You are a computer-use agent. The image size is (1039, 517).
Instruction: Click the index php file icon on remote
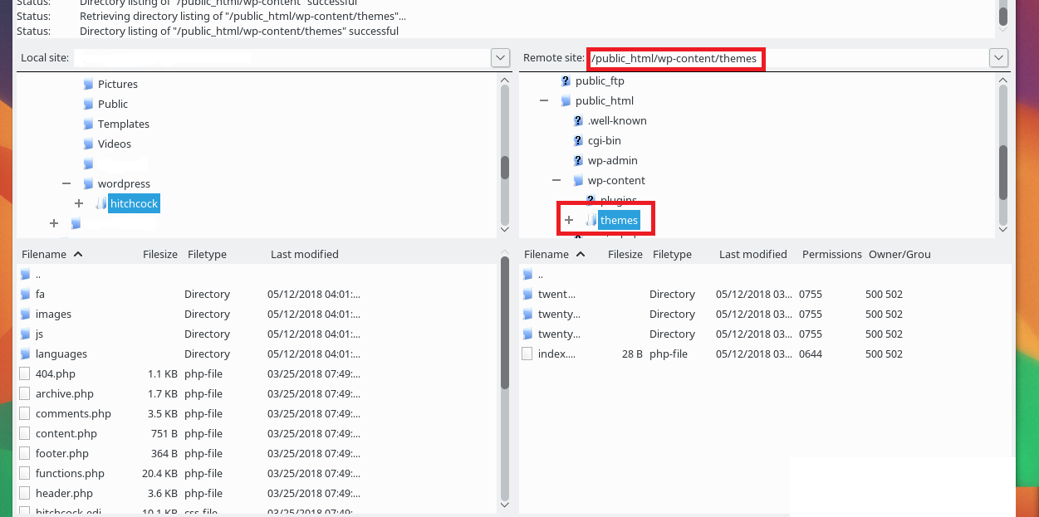coord(529,354)
